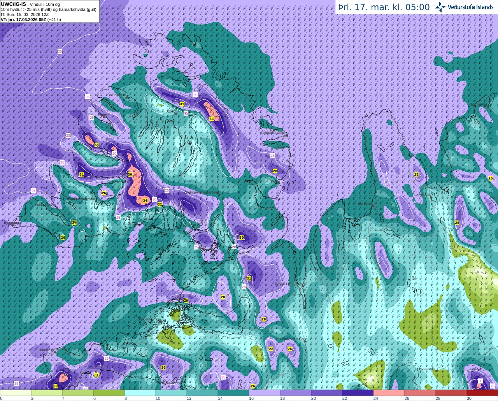Click the yellow gust marker showing 27

point(74,223)
